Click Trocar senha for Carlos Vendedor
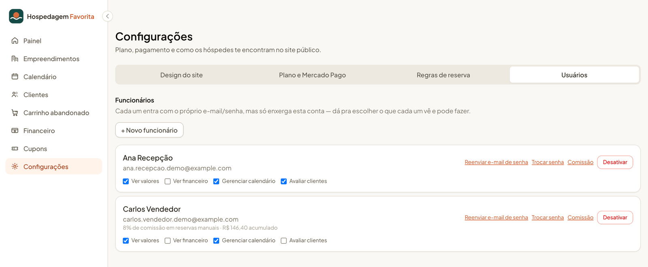 click(548, 218)
